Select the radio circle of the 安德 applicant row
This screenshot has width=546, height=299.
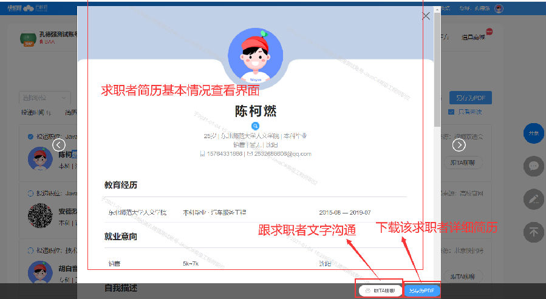(x=30, y=193)
